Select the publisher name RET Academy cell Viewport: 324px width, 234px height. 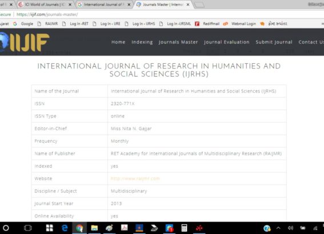pos(197,154)
